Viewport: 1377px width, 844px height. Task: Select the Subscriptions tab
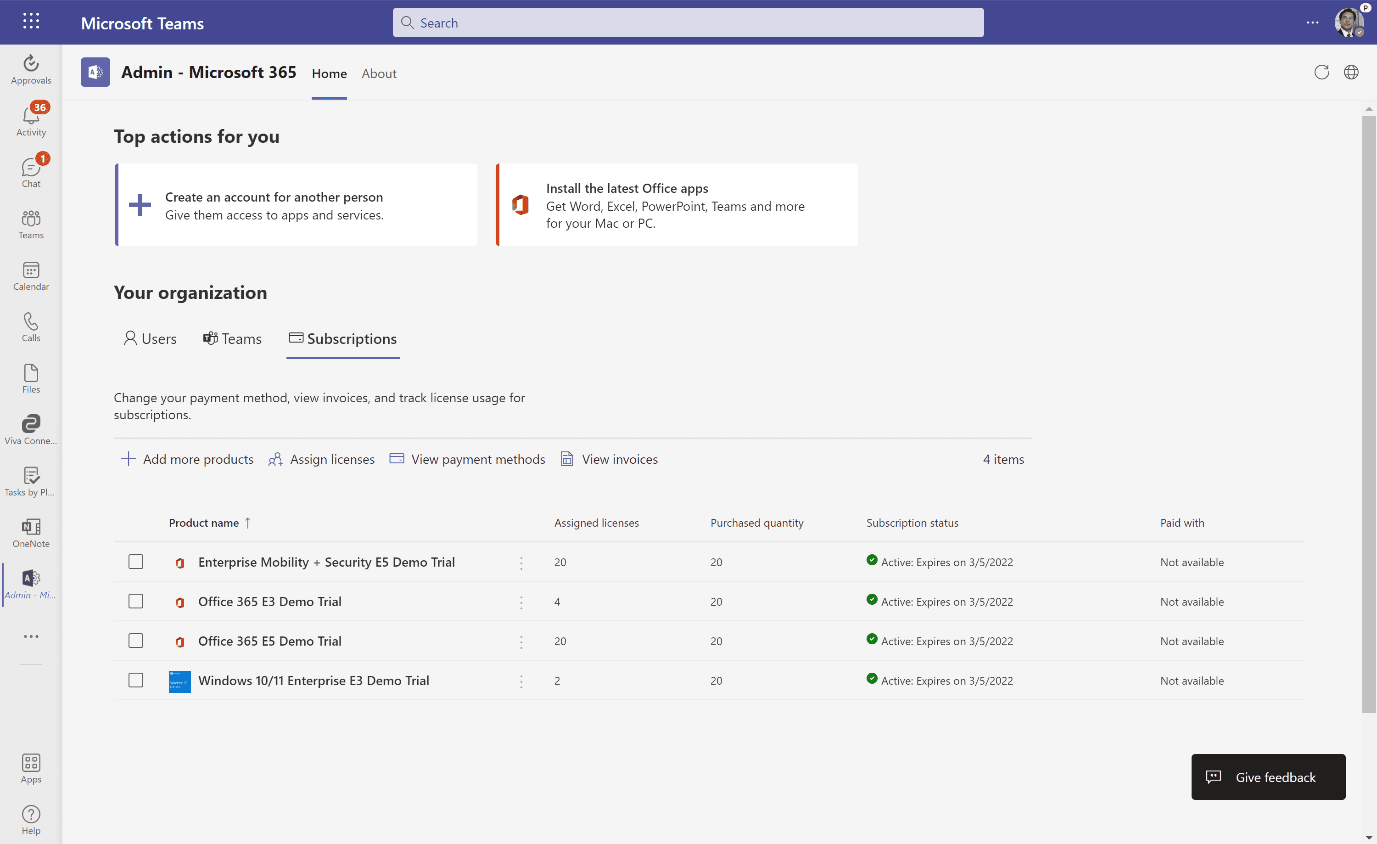(x=342, y=339)
